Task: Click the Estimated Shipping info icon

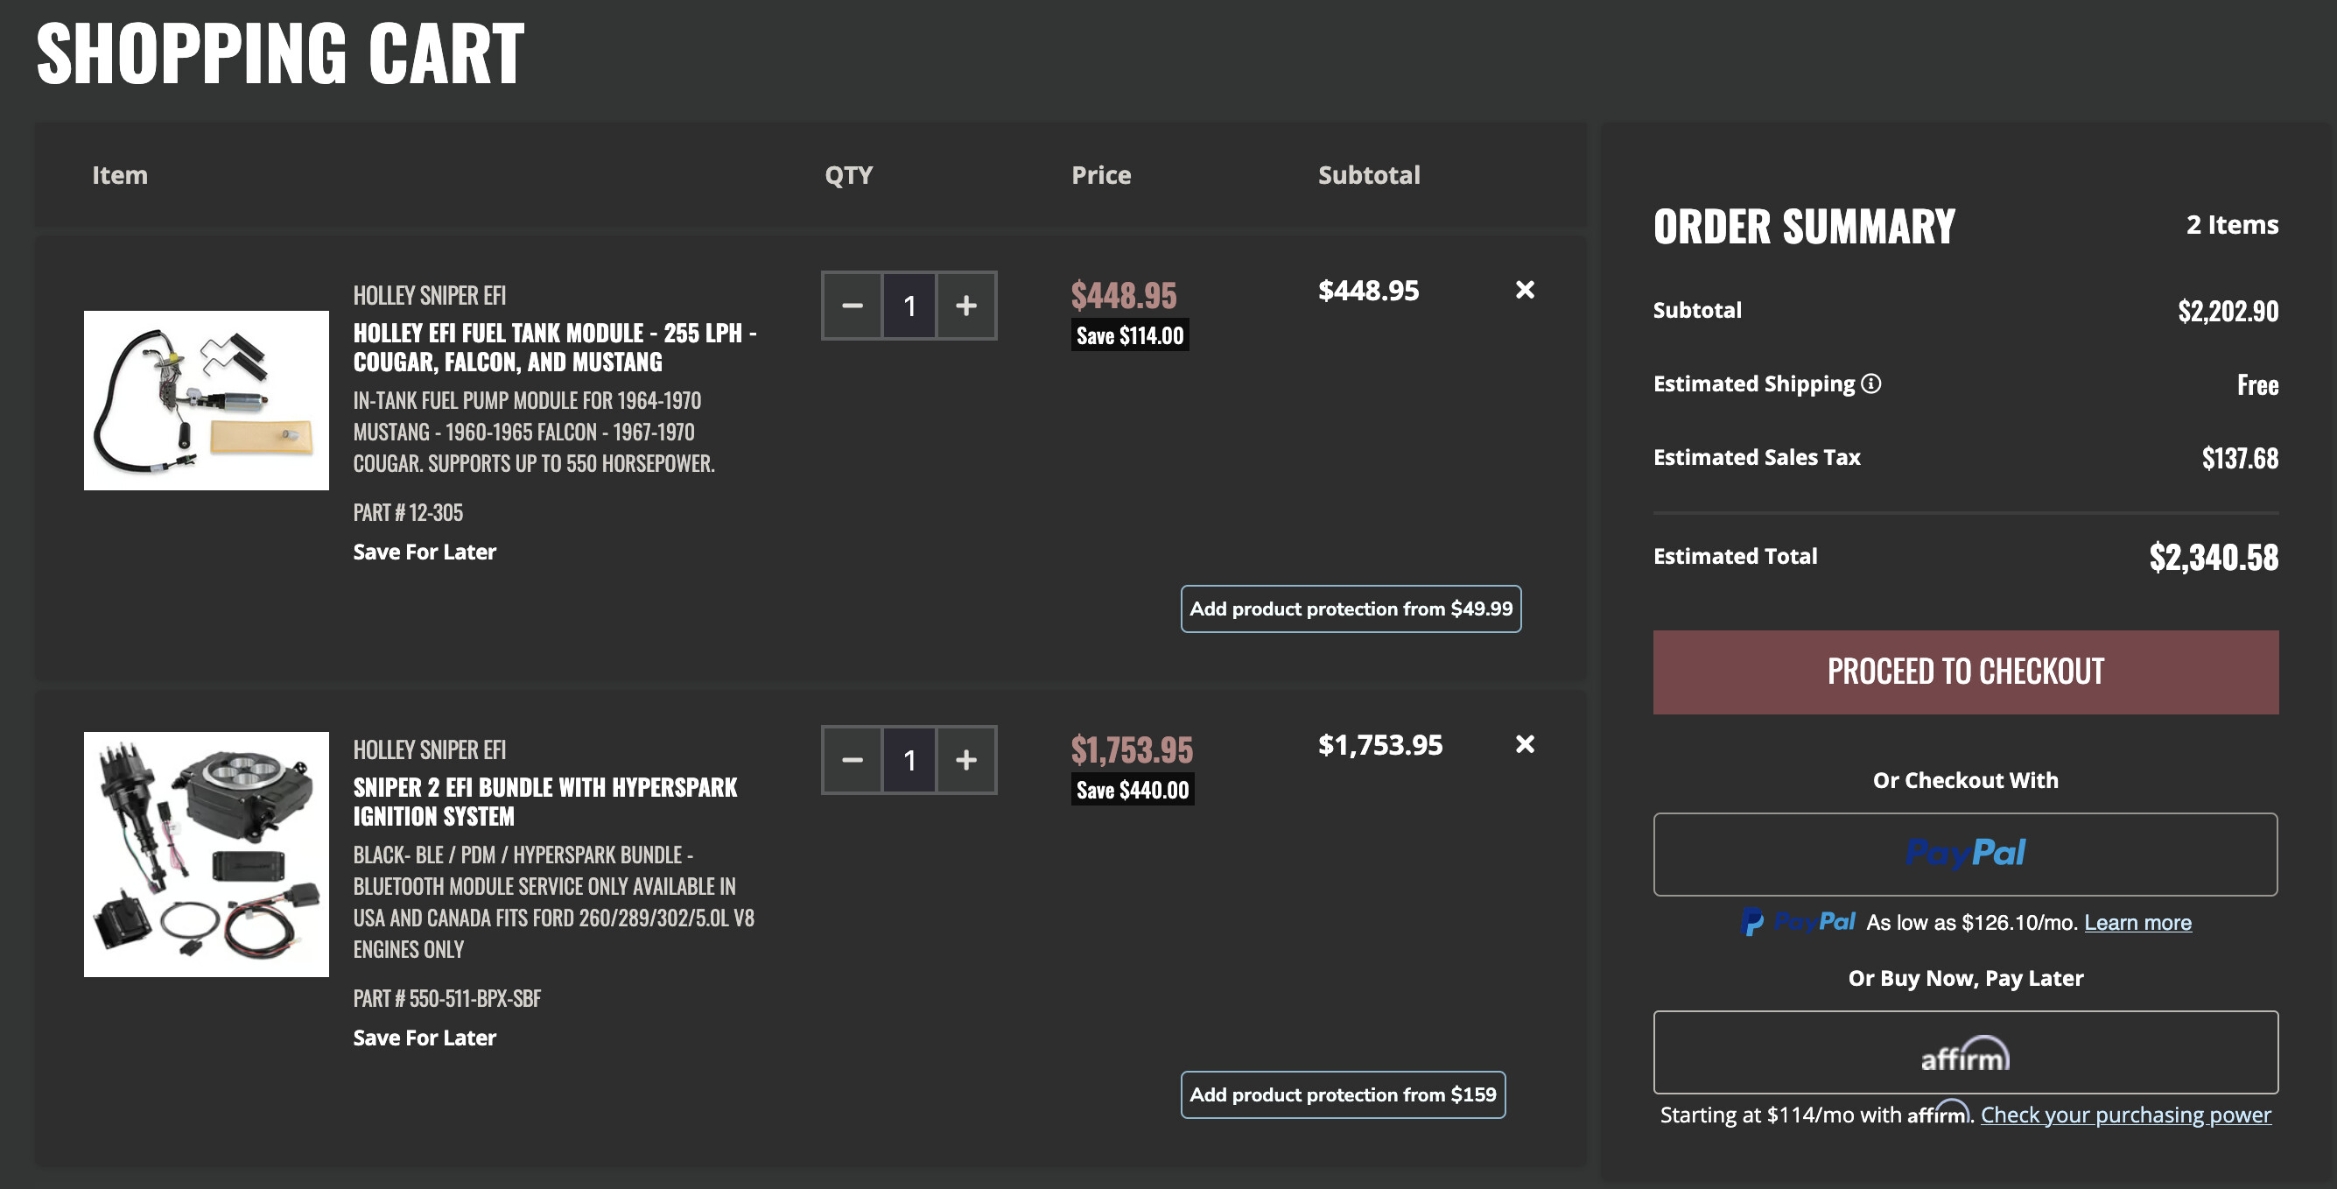Action: [x=1870, y=383]
